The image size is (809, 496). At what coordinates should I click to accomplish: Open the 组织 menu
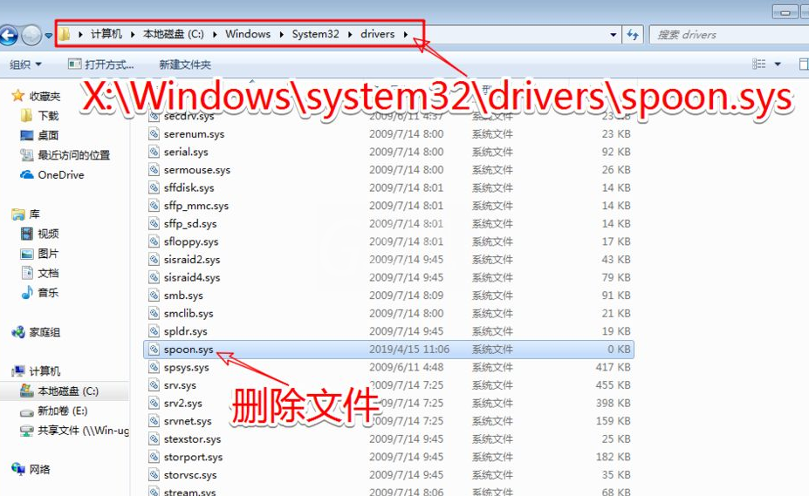25,65
